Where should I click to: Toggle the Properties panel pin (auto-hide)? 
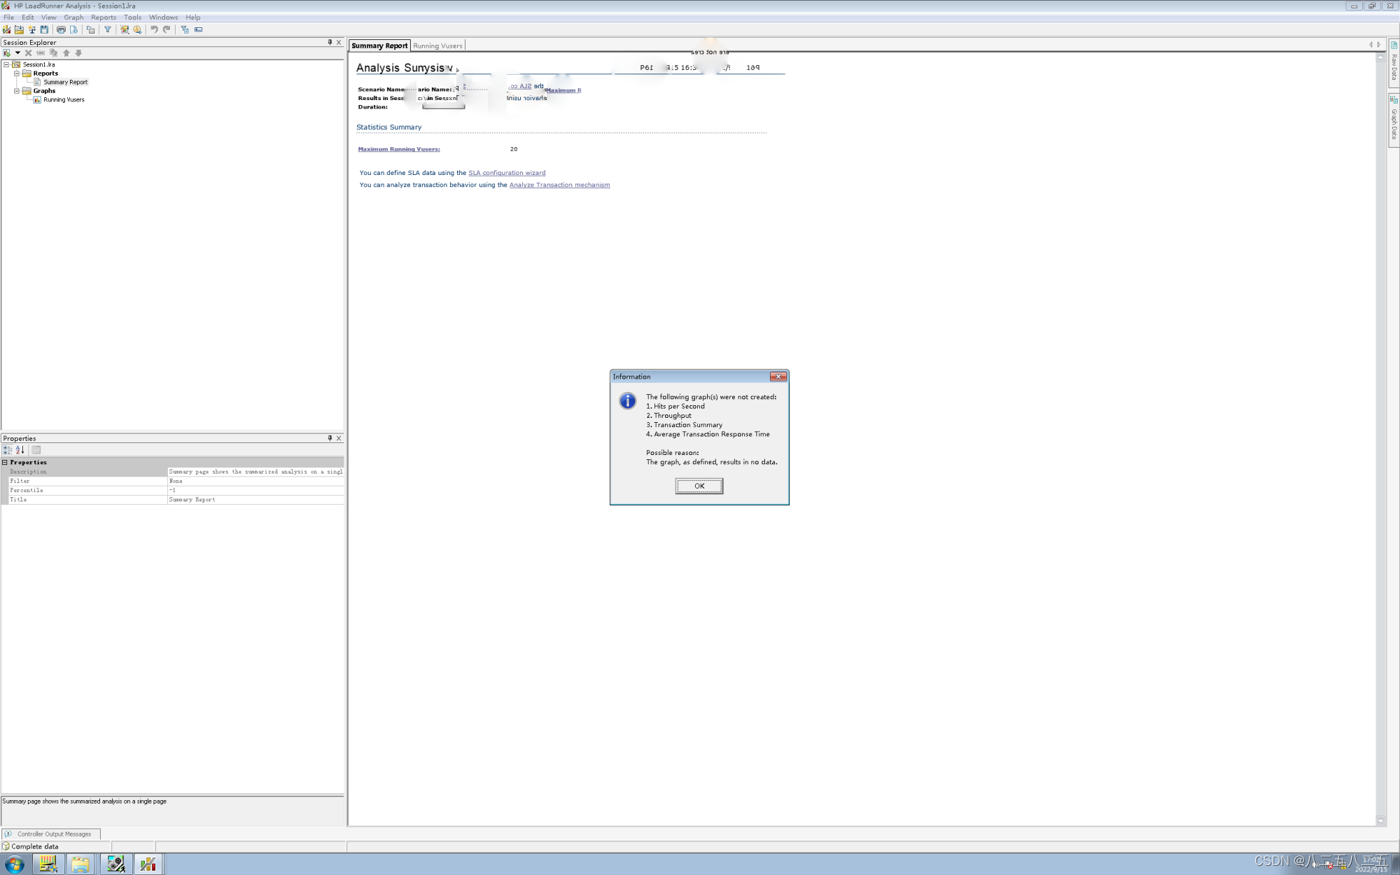(x=330, y=438)
